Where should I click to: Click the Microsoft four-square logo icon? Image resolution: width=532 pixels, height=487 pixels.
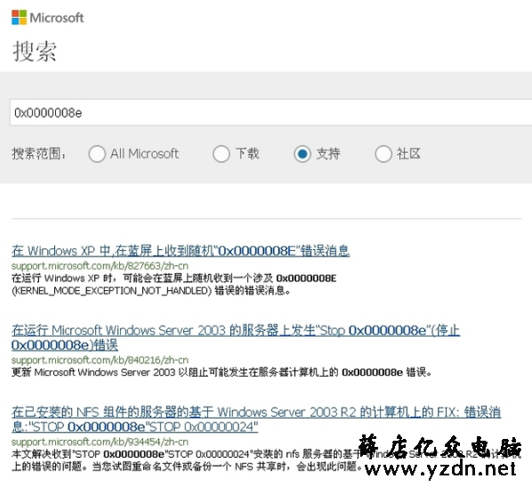19,17
